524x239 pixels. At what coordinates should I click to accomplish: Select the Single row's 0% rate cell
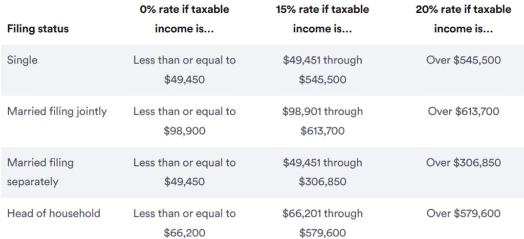click(184, 70)
